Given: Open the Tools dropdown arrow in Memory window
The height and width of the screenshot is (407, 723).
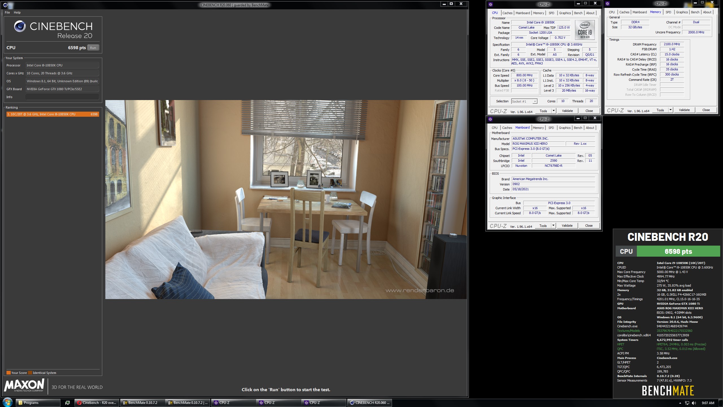Looking at the screenshot, I should coord(670,110).
